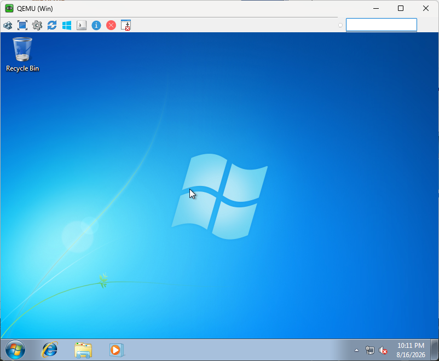Click the red circle X disconnect icon

(x=111, y=26)
